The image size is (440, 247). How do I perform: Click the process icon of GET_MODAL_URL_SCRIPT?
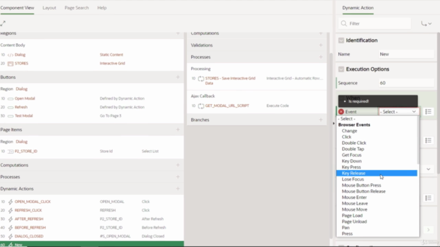coord(201,106)
